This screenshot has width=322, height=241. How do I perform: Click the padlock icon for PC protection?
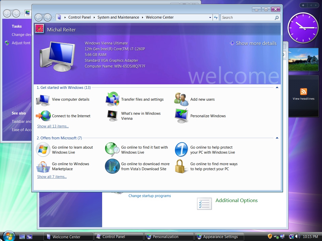click(x=181, y=166)
